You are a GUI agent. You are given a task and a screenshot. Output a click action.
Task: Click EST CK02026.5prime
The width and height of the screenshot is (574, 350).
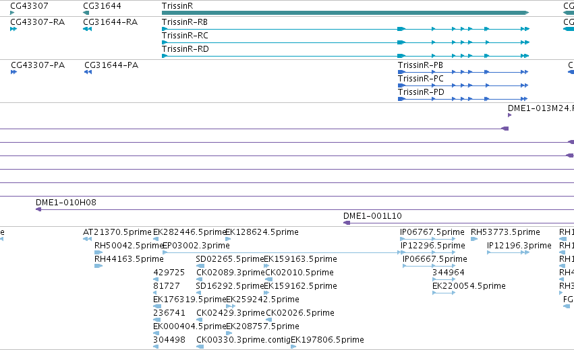pos(299,313)
